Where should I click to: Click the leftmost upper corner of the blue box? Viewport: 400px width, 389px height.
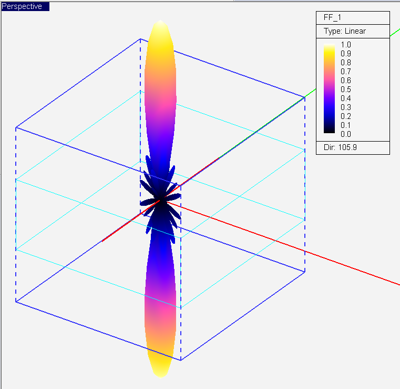point(16,127)
